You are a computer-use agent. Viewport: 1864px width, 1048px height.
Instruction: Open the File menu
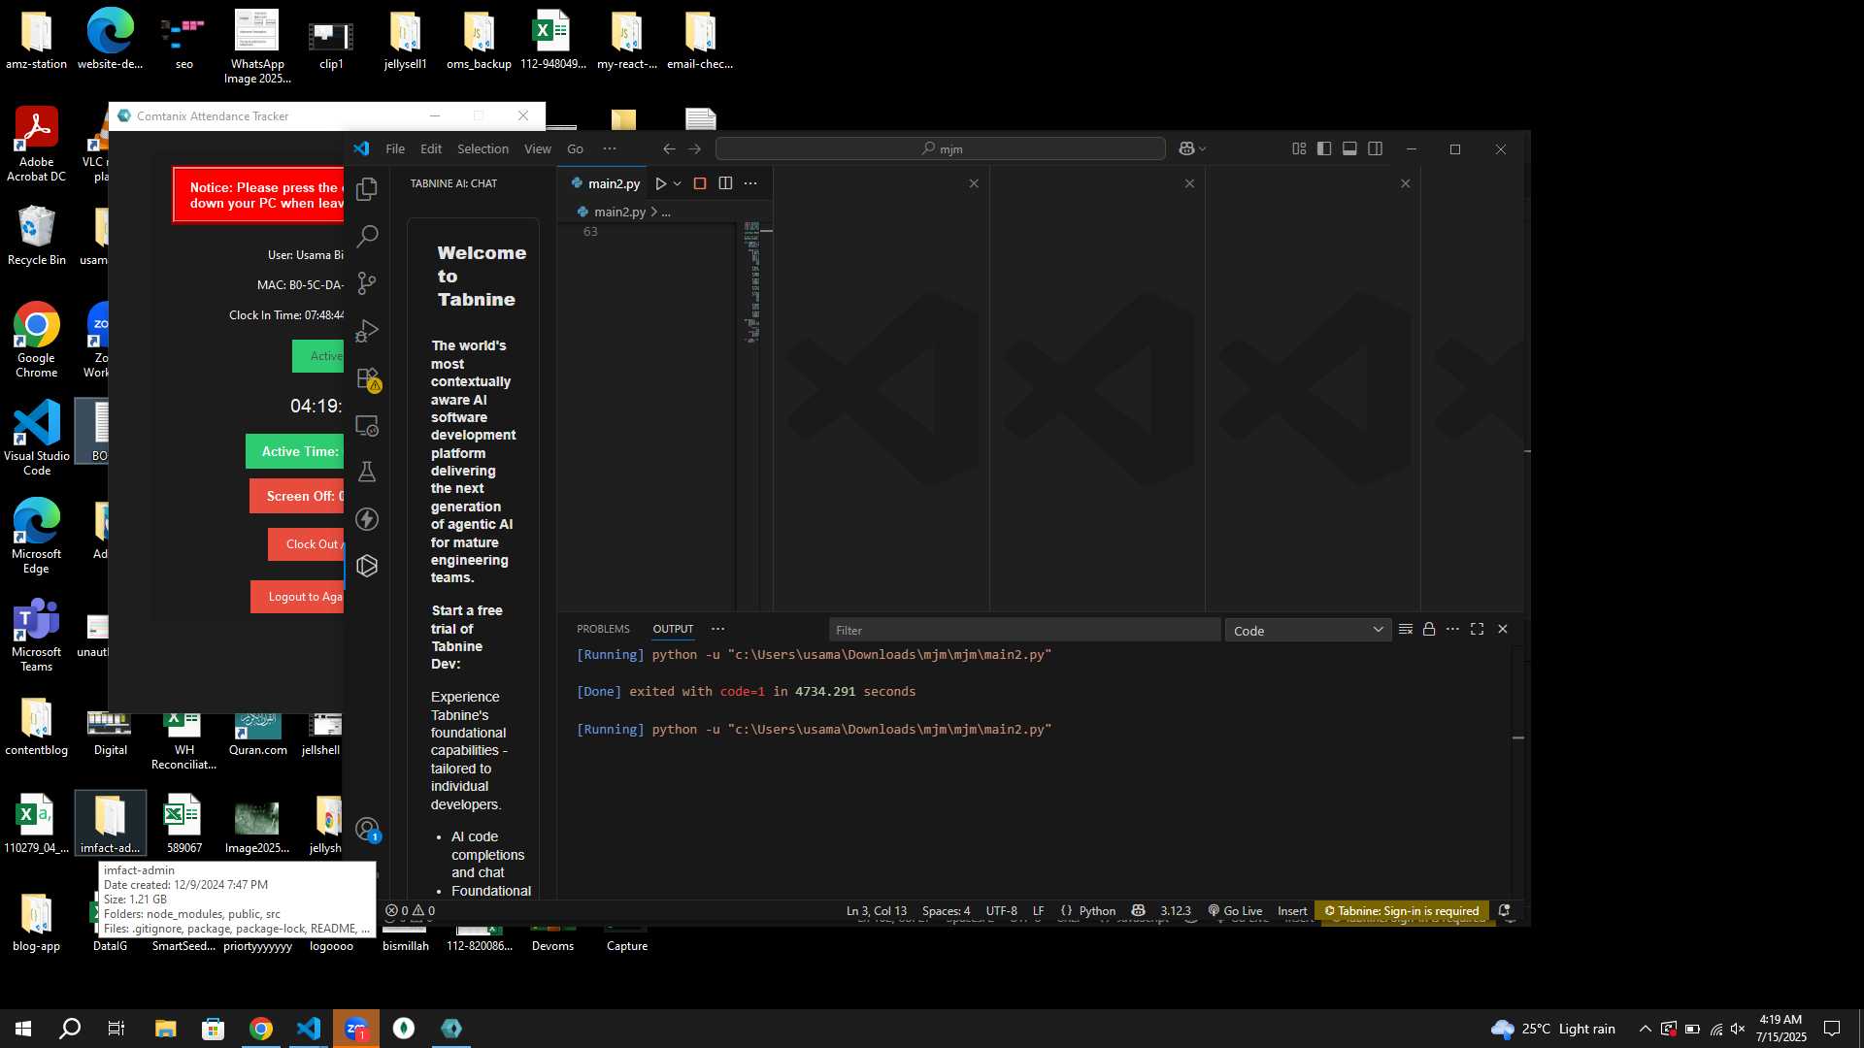[395, 148]
